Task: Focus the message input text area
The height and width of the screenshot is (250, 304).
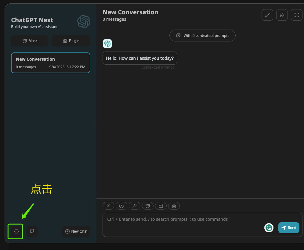Action: pyautogui.click(x=182, y=225)
